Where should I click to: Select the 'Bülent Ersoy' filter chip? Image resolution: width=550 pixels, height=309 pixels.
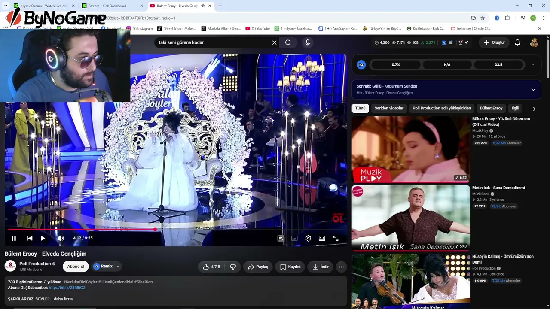coord(491,108)
